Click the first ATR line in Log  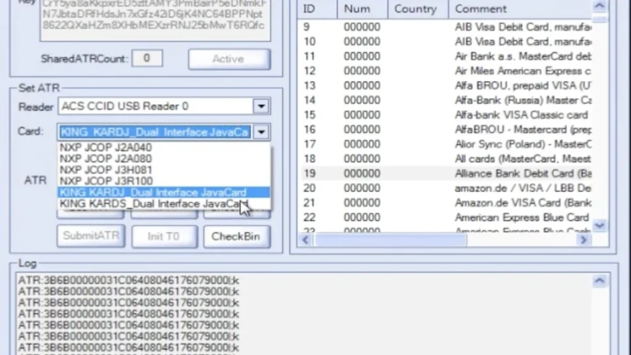pos(129,280)
